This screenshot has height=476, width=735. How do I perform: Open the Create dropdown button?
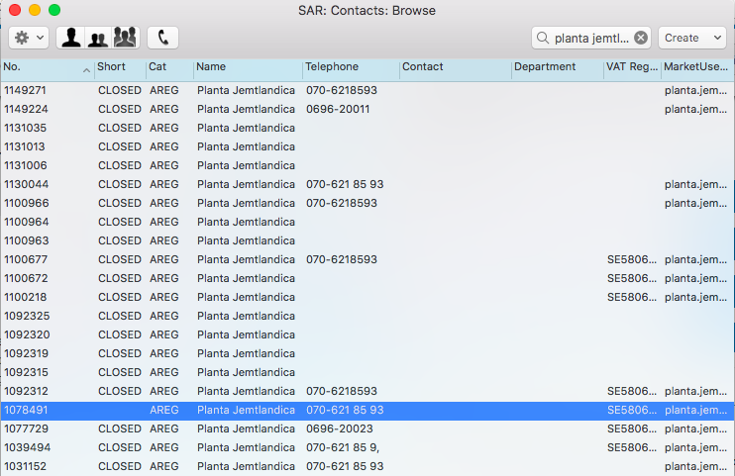[x=692, y=38]
